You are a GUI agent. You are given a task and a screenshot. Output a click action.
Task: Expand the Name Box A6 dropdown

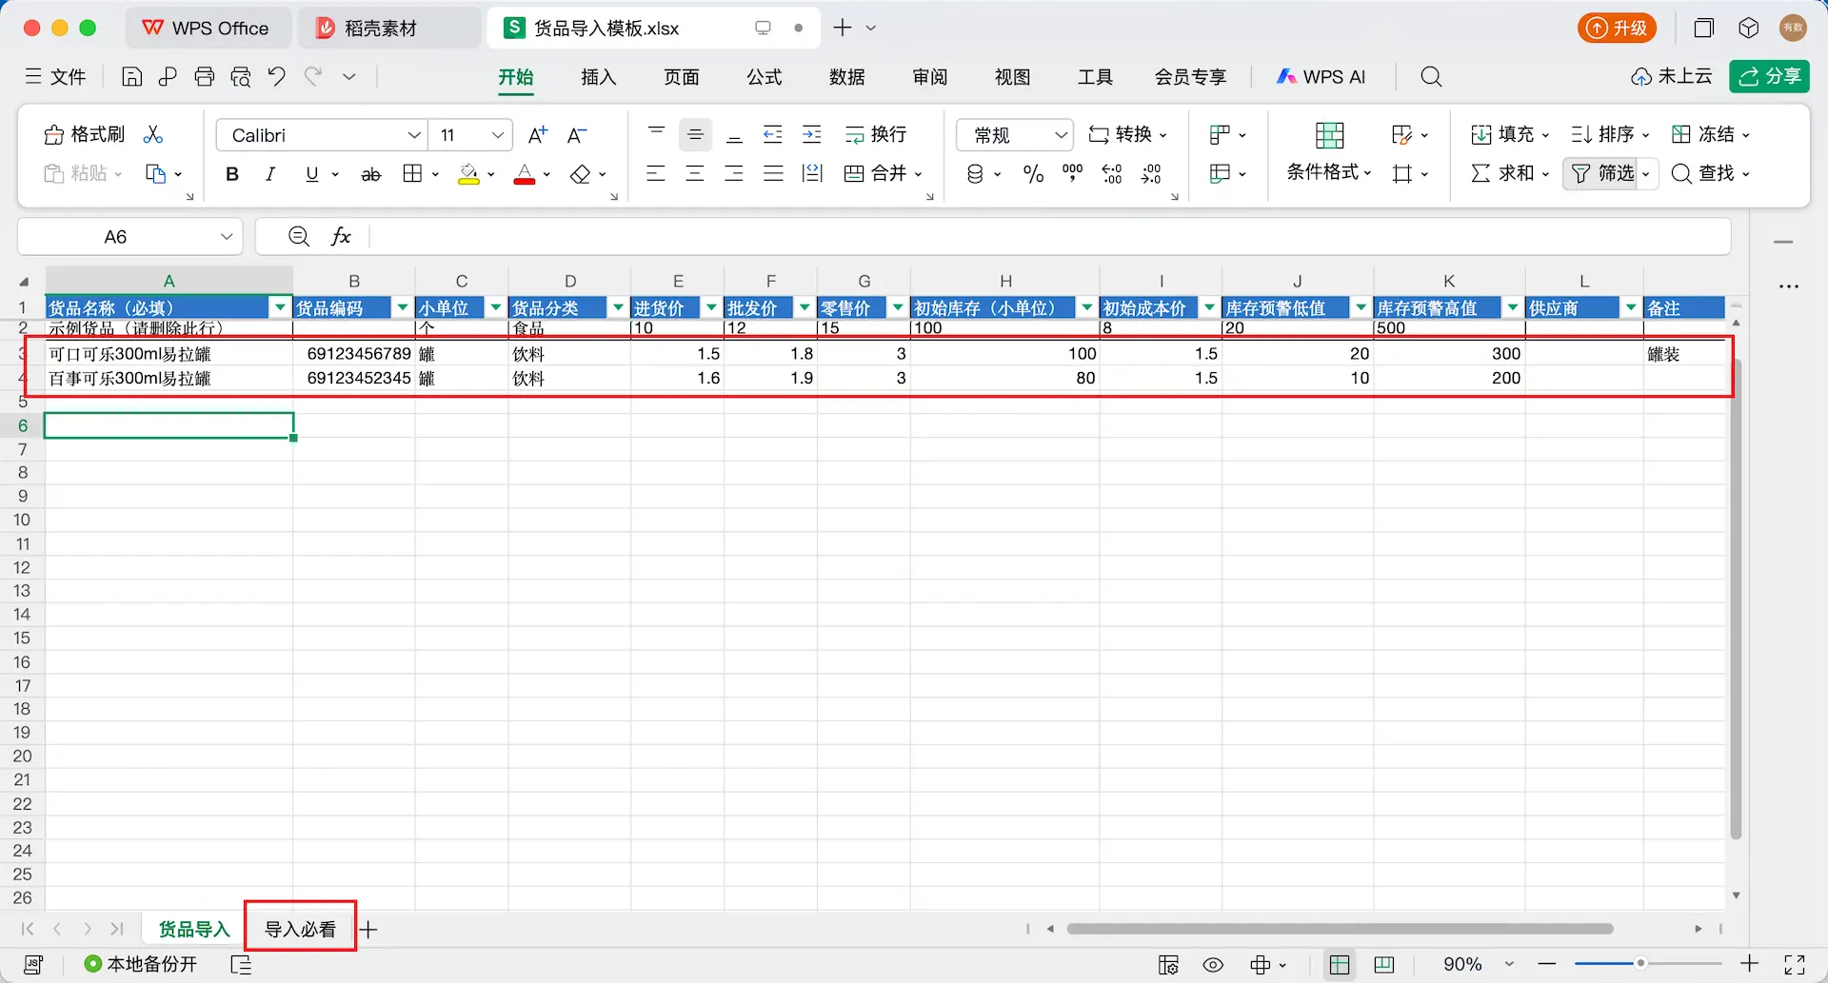(x=227, y=236)
